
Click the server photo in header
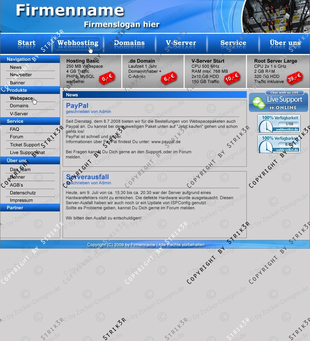point(276,16)
